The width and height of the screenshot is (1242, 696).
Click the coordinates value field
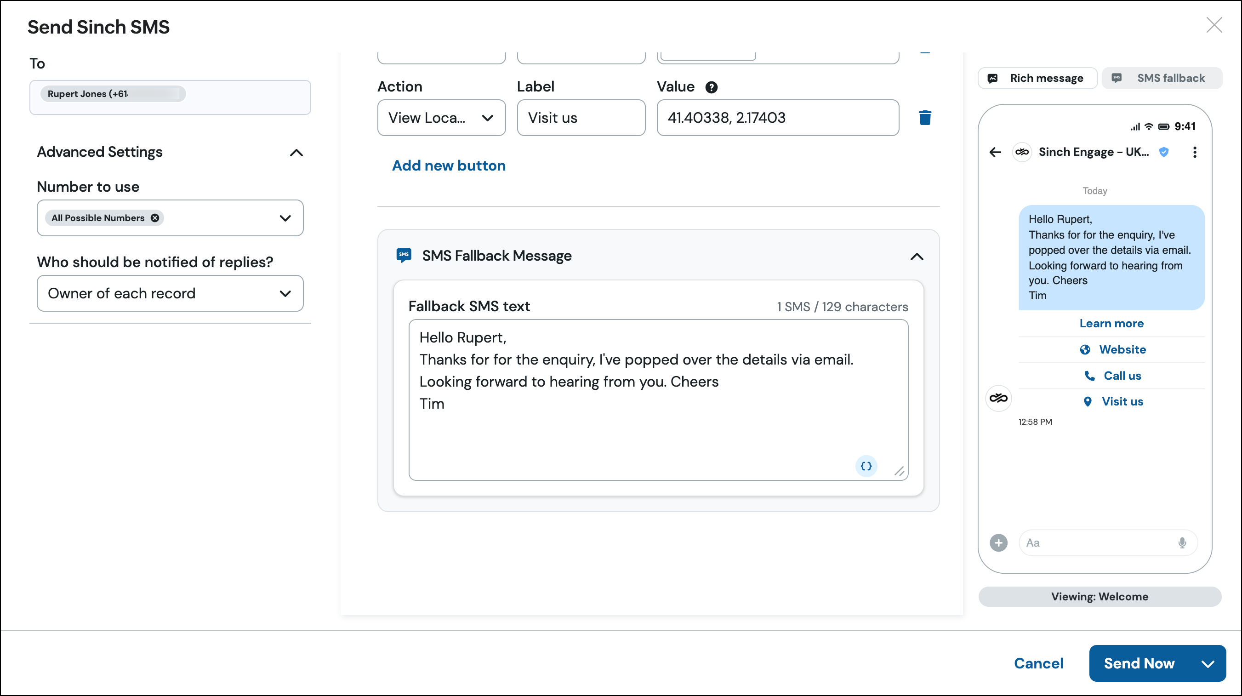pyautogui.click(x=778, y=118)
